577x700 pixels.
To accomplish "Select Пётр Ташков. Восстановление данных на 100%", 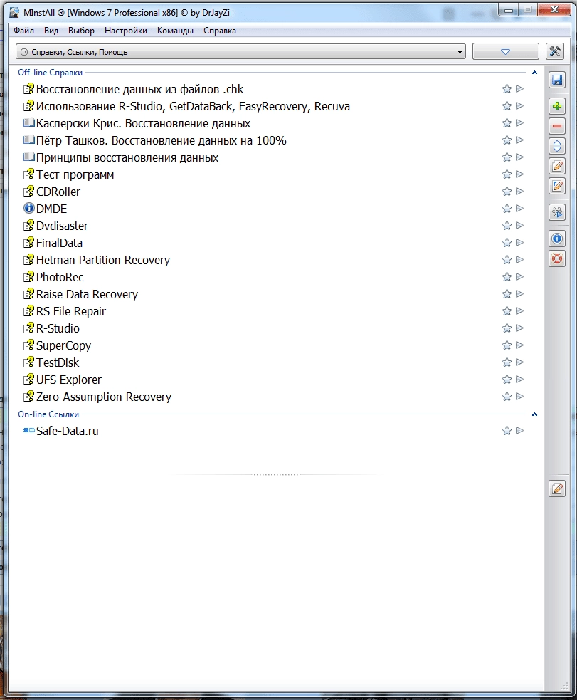I will (x=161, y=140).
